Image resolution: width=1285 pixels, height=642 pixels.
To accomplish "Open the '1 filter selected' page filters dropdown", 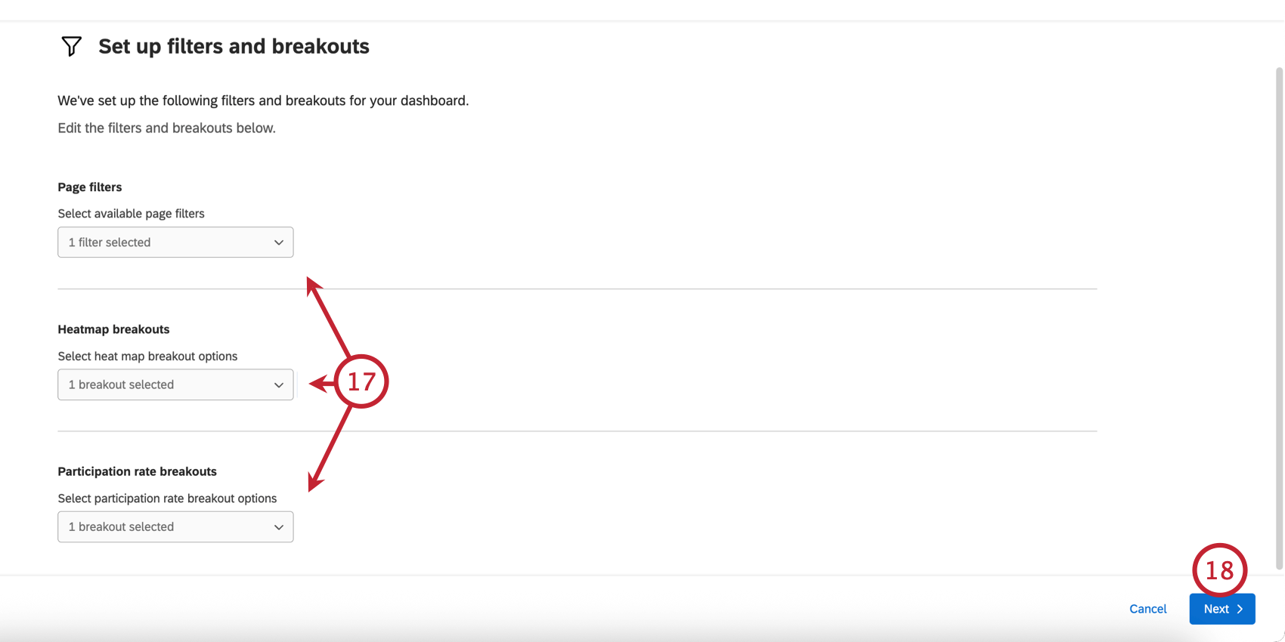I will pos(175,242).
